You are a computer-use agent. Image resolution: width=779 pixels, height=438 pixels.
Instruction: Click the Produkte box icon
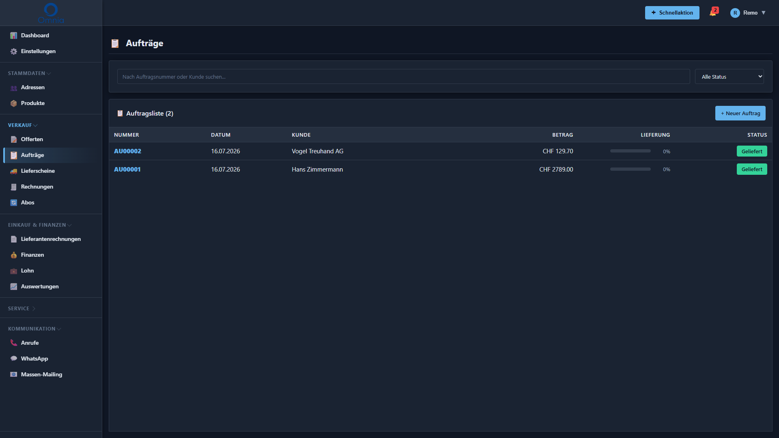coord(14,103)
